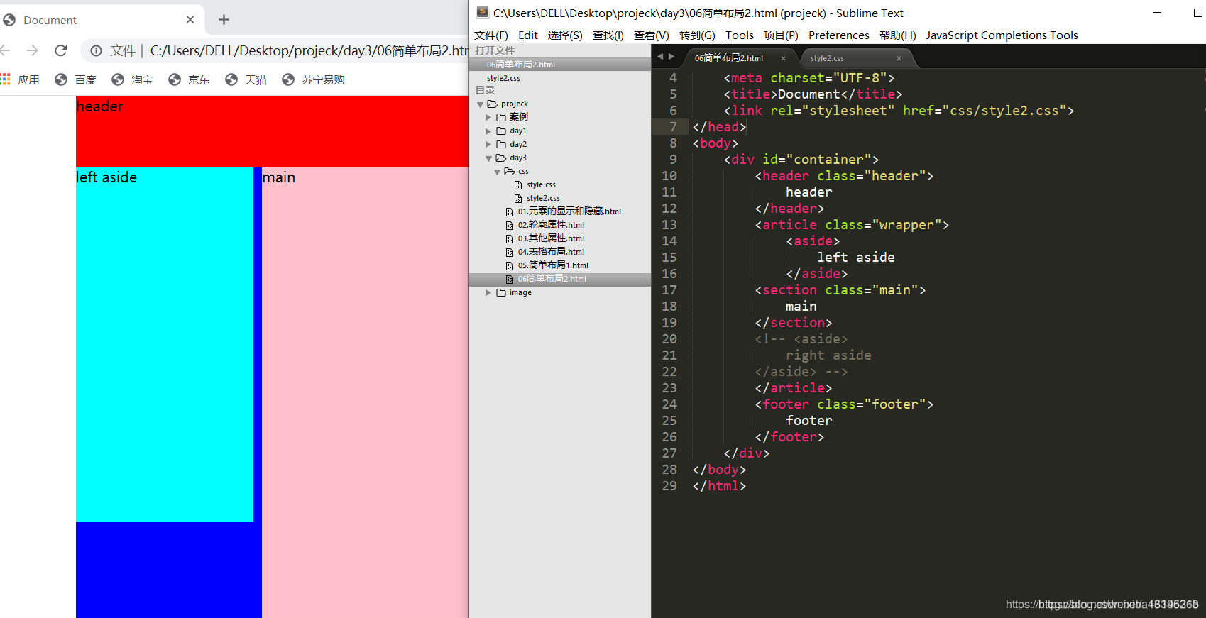The height and width of the screenshot is (618, 1206).
Task: Open 02.轮廓属性.html file
Action: pos(551,225)
